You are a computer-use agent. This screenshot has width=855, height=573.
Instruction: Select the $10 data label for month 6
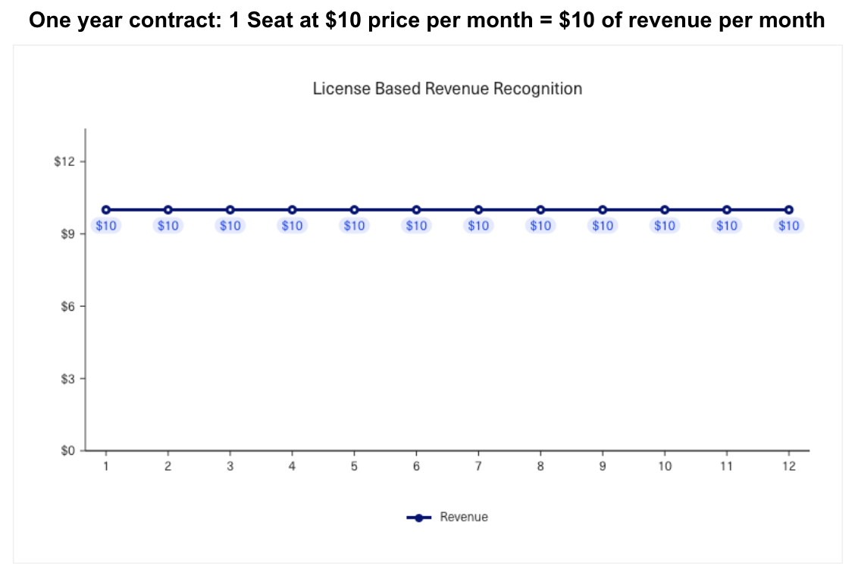416,225
